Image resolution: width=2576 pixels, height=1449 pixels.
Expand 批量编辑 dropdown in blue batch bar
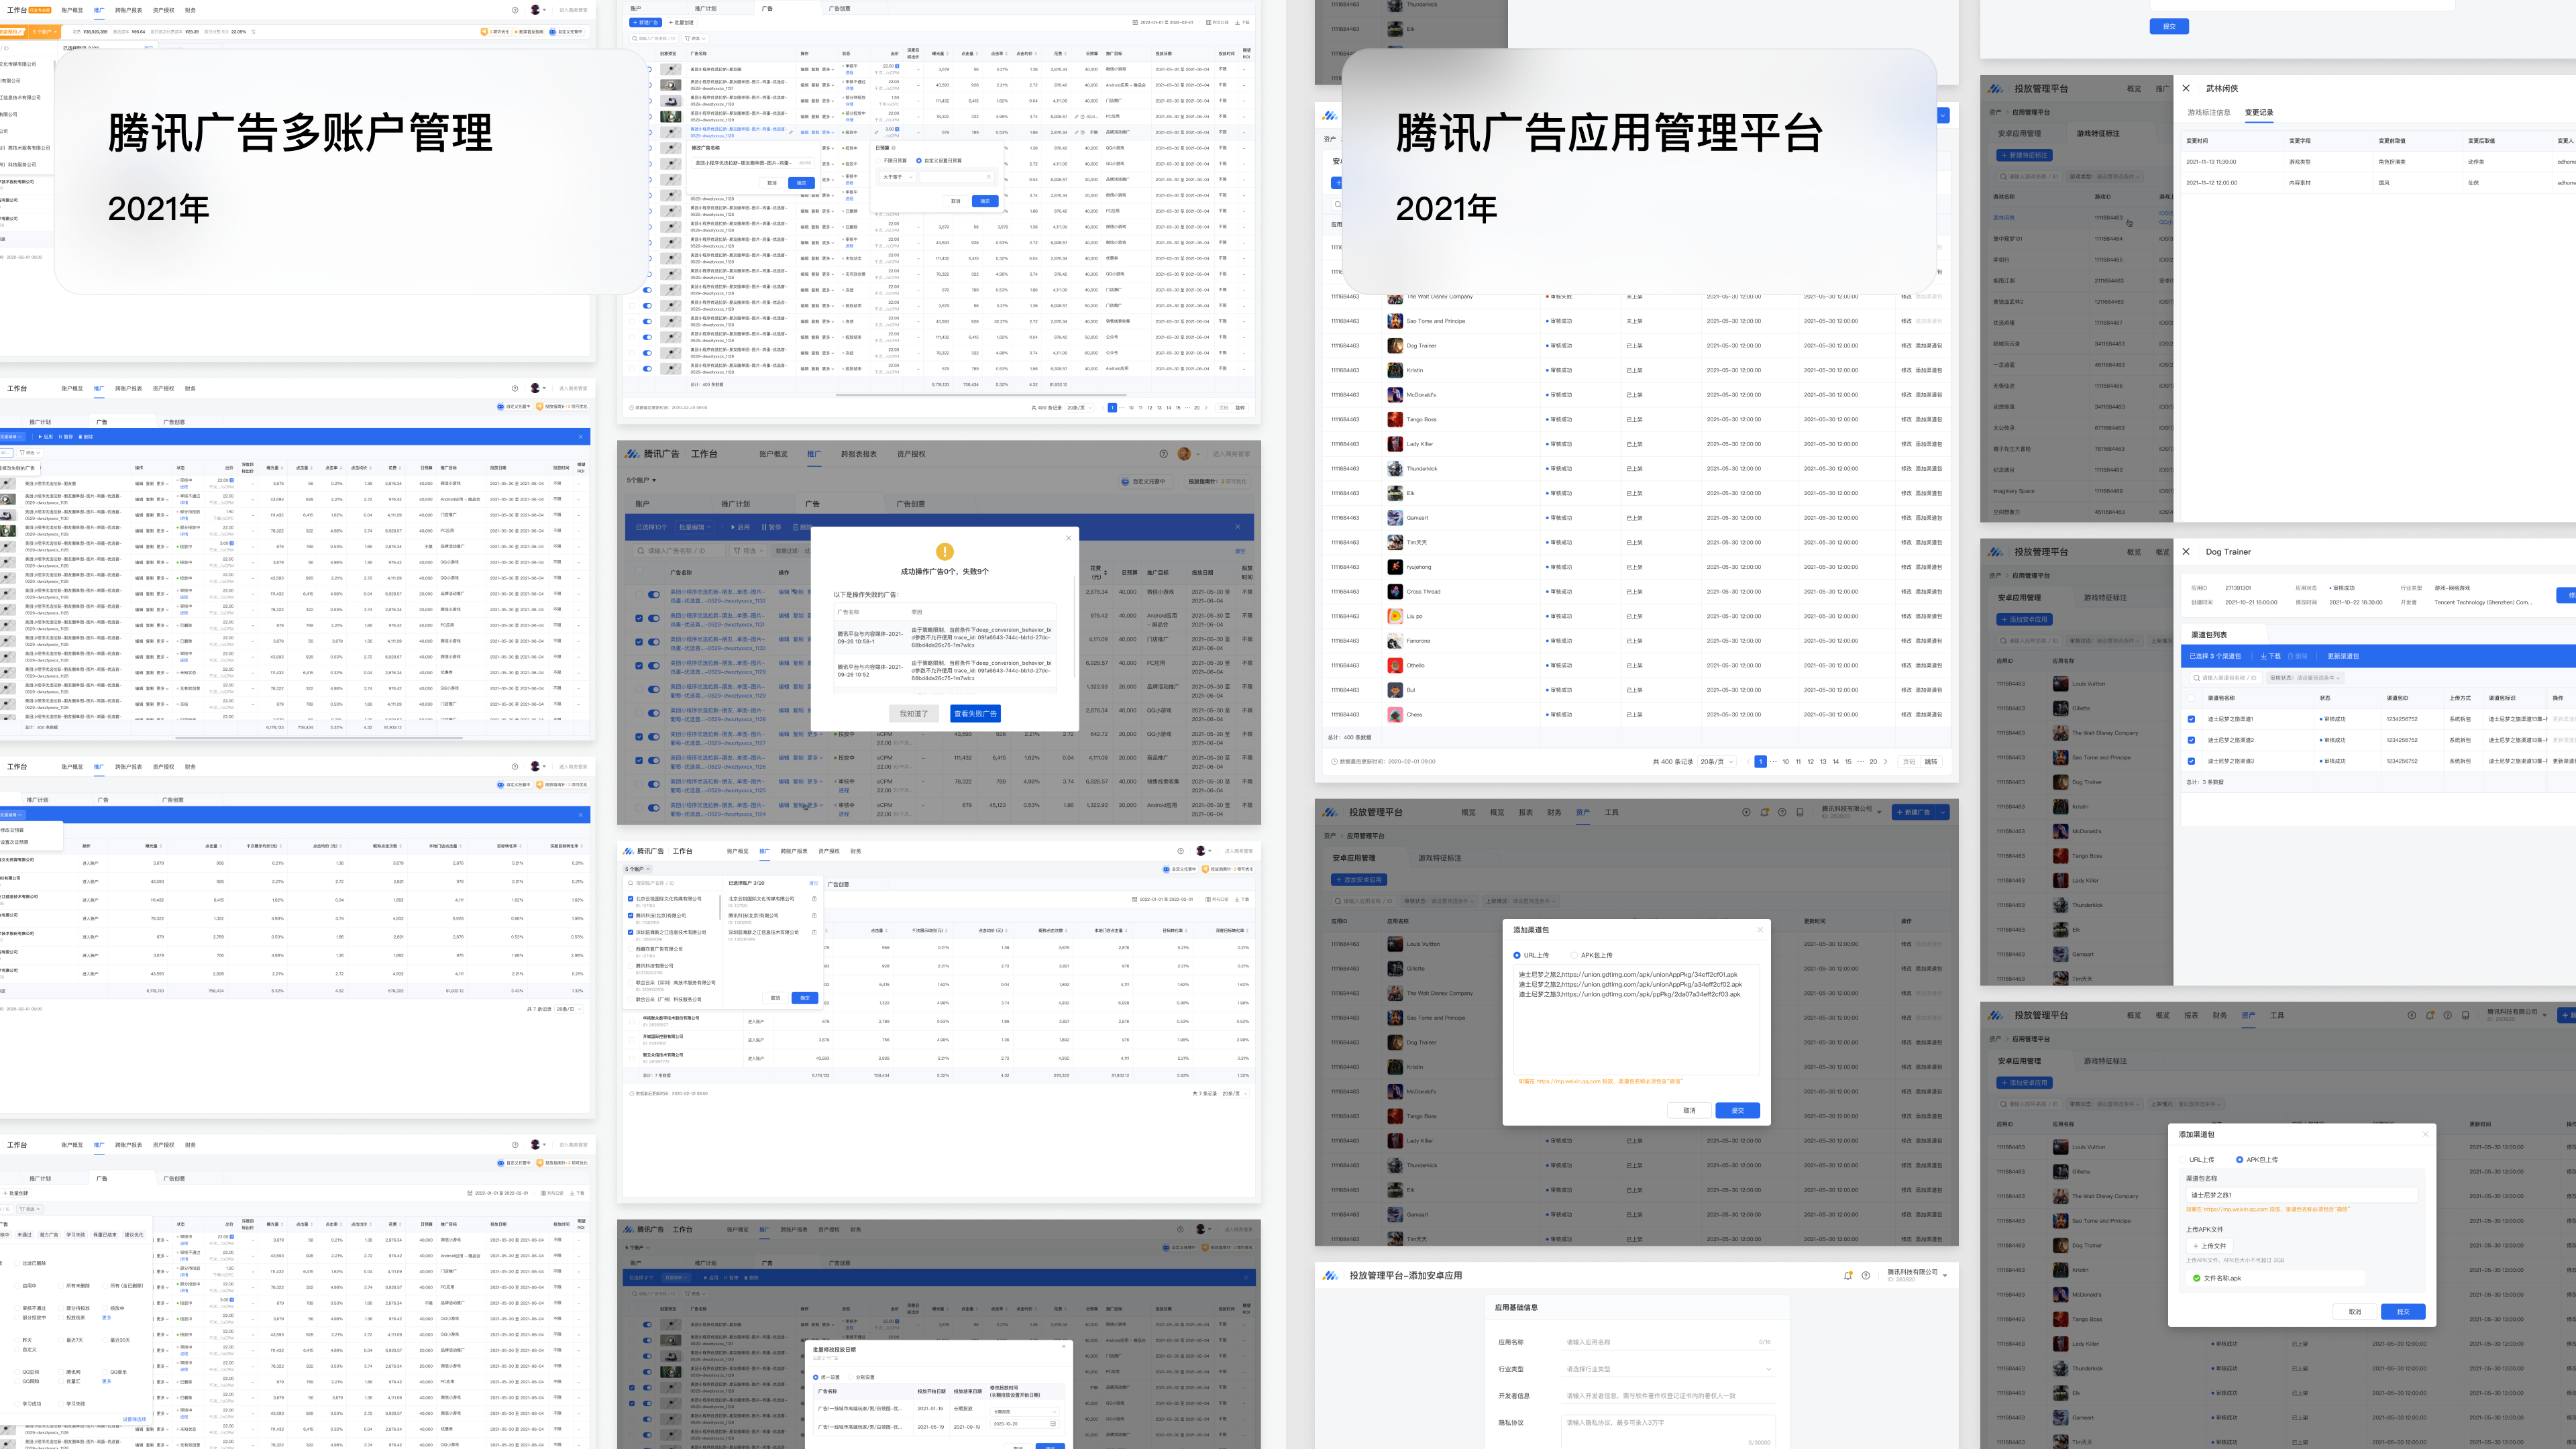click(694, 527)
